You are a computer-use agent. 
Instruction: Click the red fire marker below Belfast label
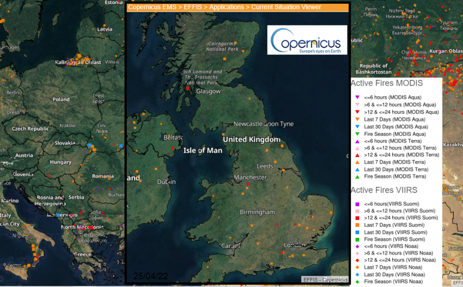pos(173,149)
